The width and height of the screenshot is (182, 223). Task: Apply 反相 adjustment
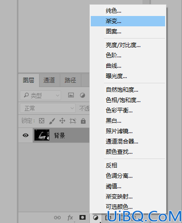[128, 166]
